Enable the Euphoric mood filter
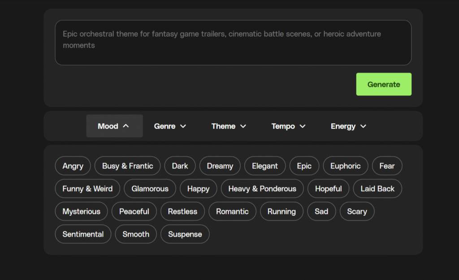 click(345, 166)
